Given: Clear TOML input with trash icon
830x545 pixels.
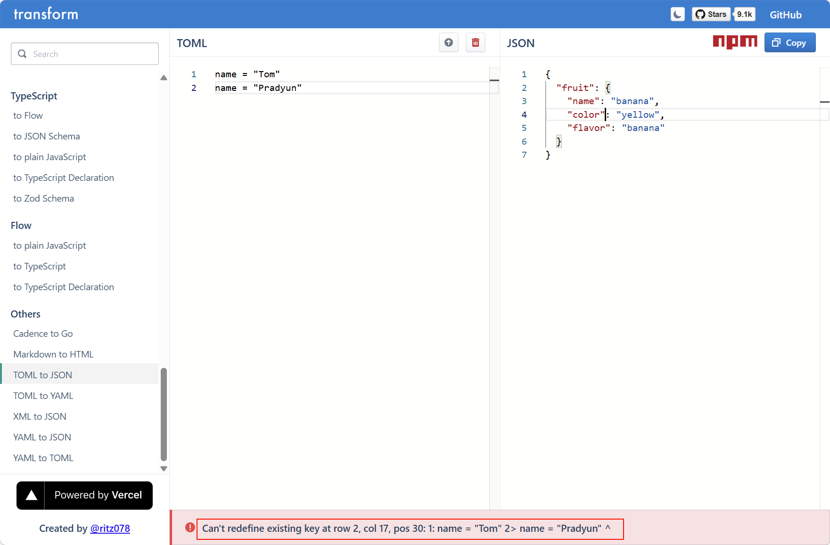Looking at the screenshot, I should 475,43.
